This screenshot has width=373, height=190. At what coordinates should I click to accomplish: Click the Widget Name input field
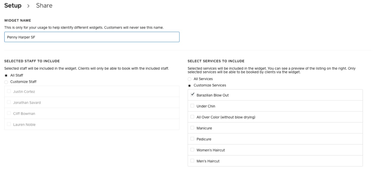pos(92,37)
